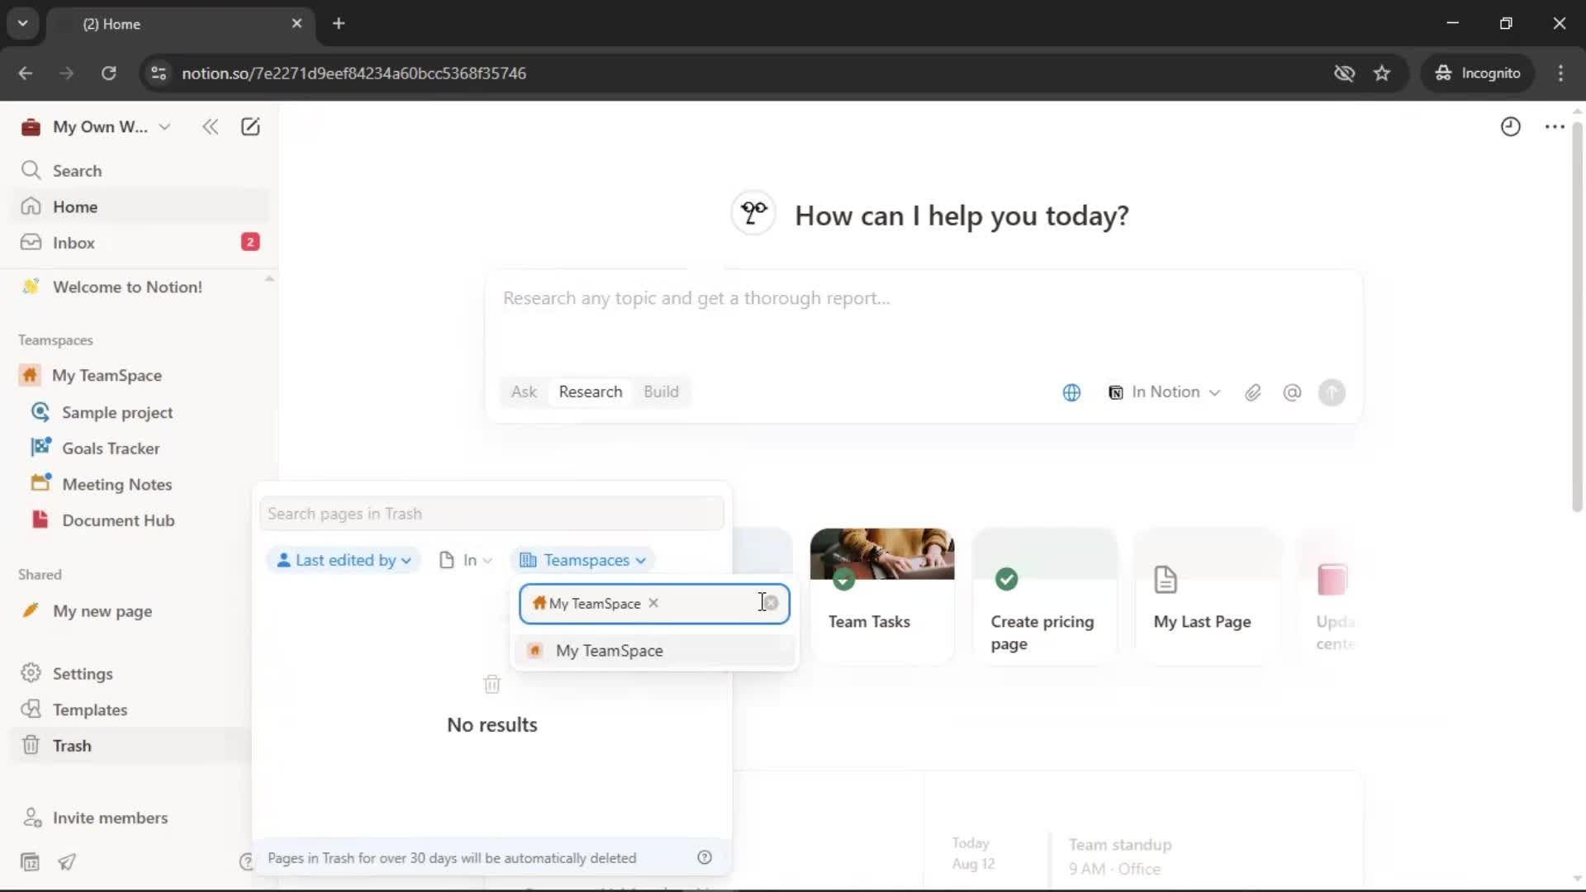
Task: Open Chrome's three-dot menu
Action: pos(1560,73)
